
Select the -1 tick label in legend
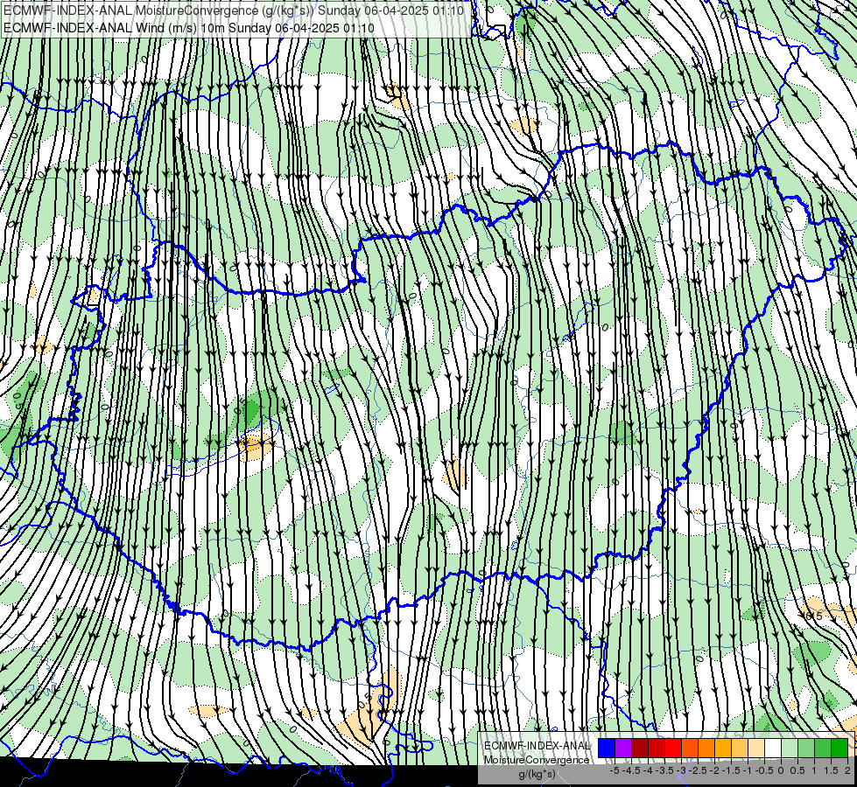click(748, 770)
